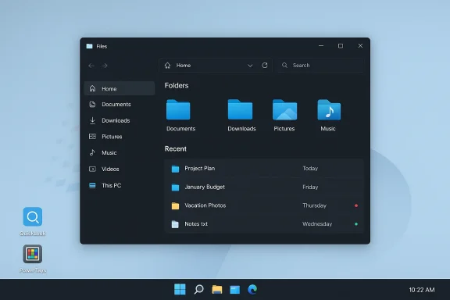Open the Windows Start menu
The image size is (450, 300).
pos(180,289)
